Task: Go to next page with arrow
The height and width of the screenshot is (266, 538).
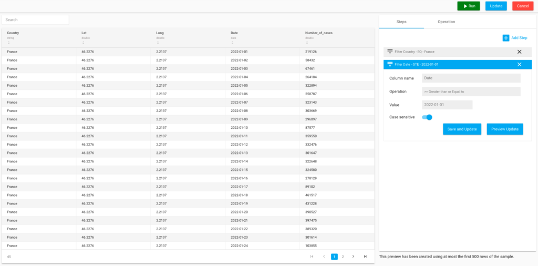Action: click(x=353, y=257)
